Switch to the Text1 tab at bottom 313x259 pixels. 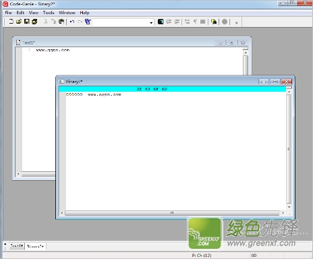click(x=17, y=246)
